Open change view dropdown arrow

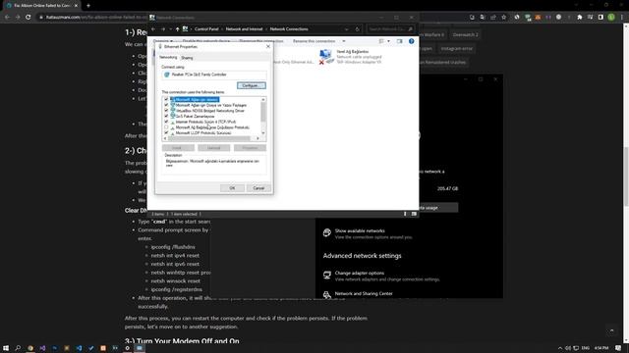pyautogui.click(x=389, y=41)
